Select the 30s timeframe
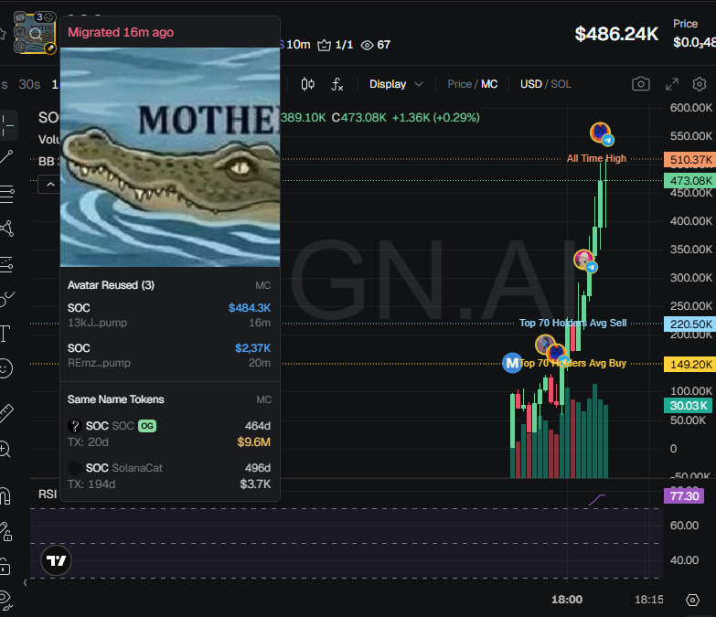The width and height of the screenshot is (716, 617). coord(29,84)
